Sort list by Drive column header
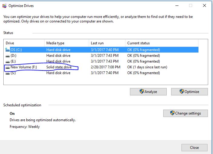The image size is (213, 154). [x=24, y=43]
